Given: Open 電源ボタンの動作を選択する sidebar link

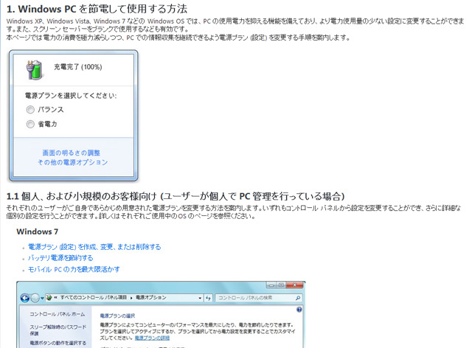Looking at the screenshot, I should pos(58,343).
